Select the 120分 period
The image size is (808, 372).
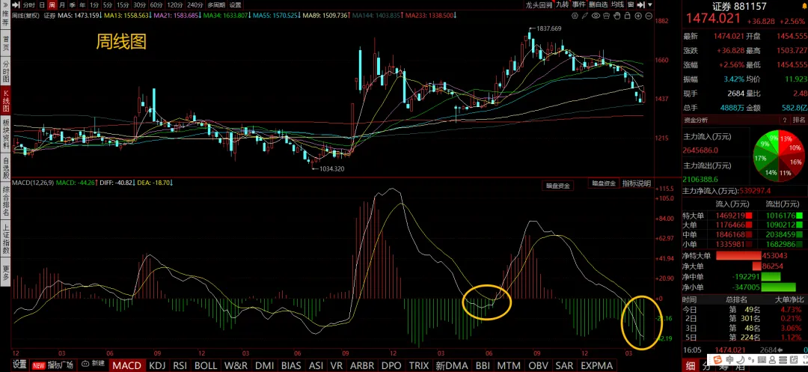point(174,5)
